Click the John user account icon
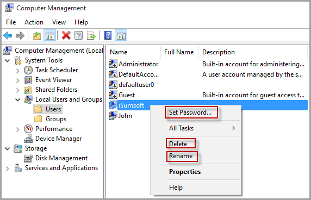Viewport: 311px width, 200px height. [113, 115]
